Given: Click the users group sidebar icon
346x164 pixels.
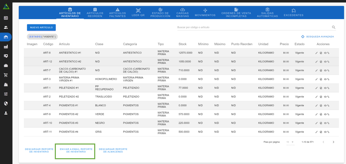Looking at the screenshot, I should [6, 27].
